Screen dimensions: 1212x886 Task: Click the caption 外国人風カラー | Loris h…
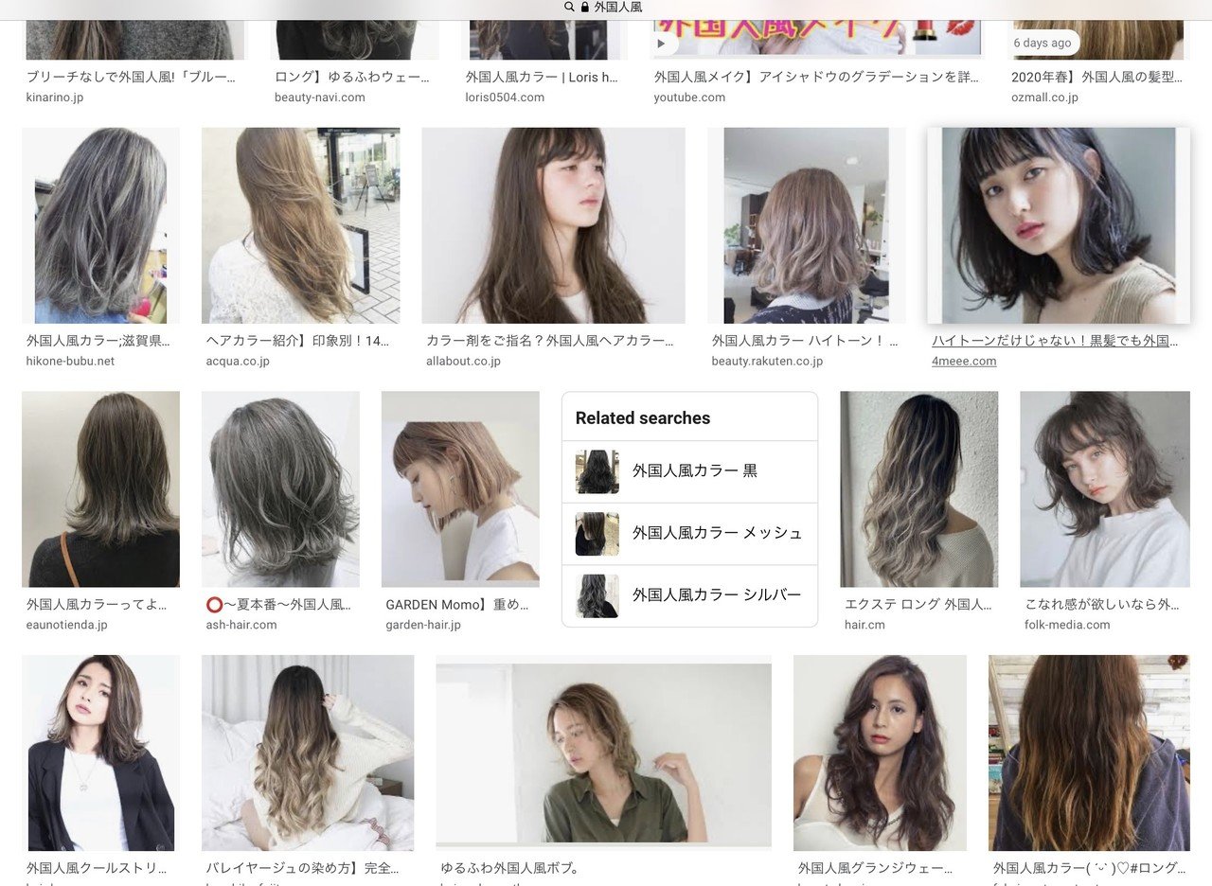[542, 78]
